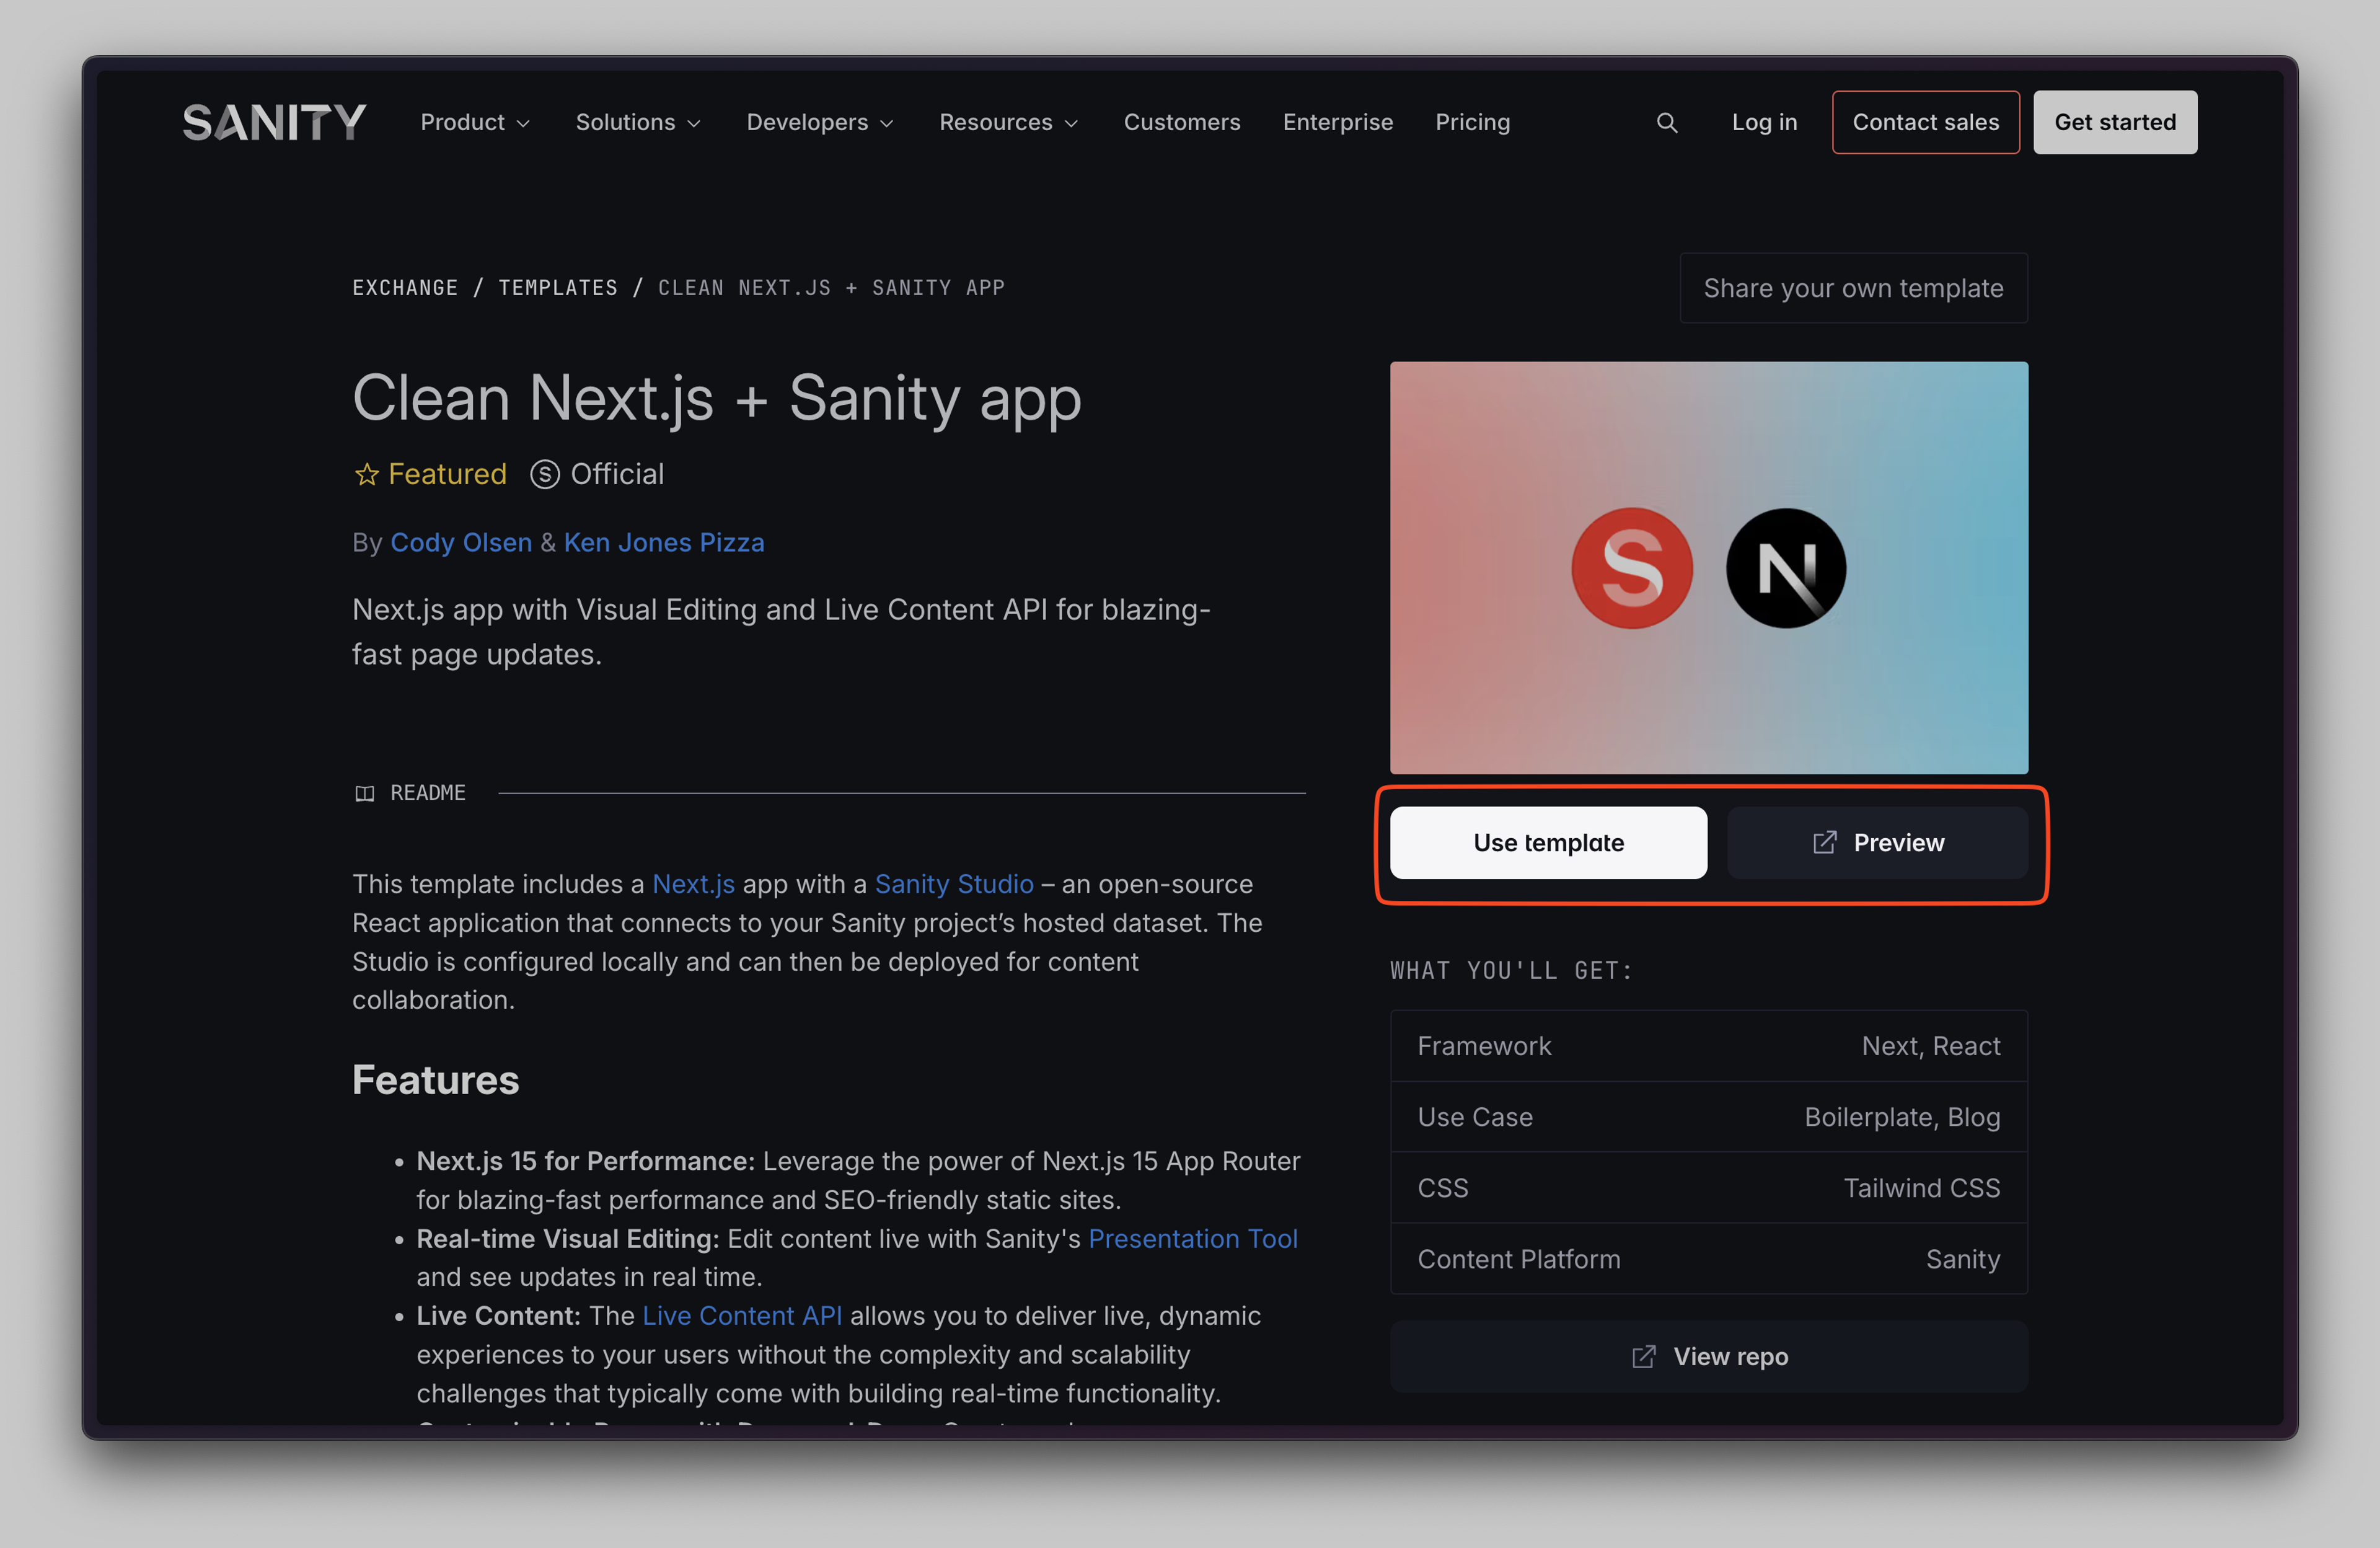Open the Enterprise nav item
The width and height of the screenshot is (2380, 1548).
1337,123
